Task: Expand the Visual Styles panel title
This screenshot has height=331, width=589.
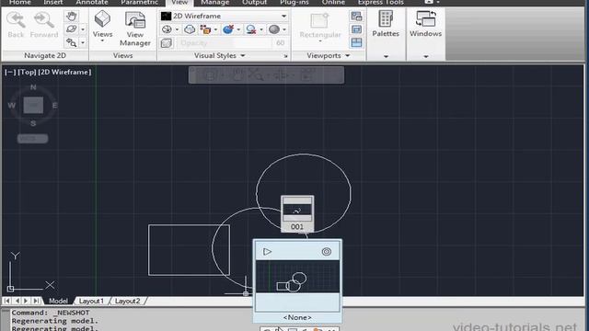Action: tap(219, 55)
